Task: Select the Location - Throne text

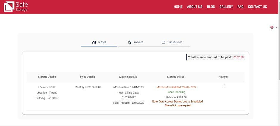Action: pyautogui.click(x=47, y=93)
